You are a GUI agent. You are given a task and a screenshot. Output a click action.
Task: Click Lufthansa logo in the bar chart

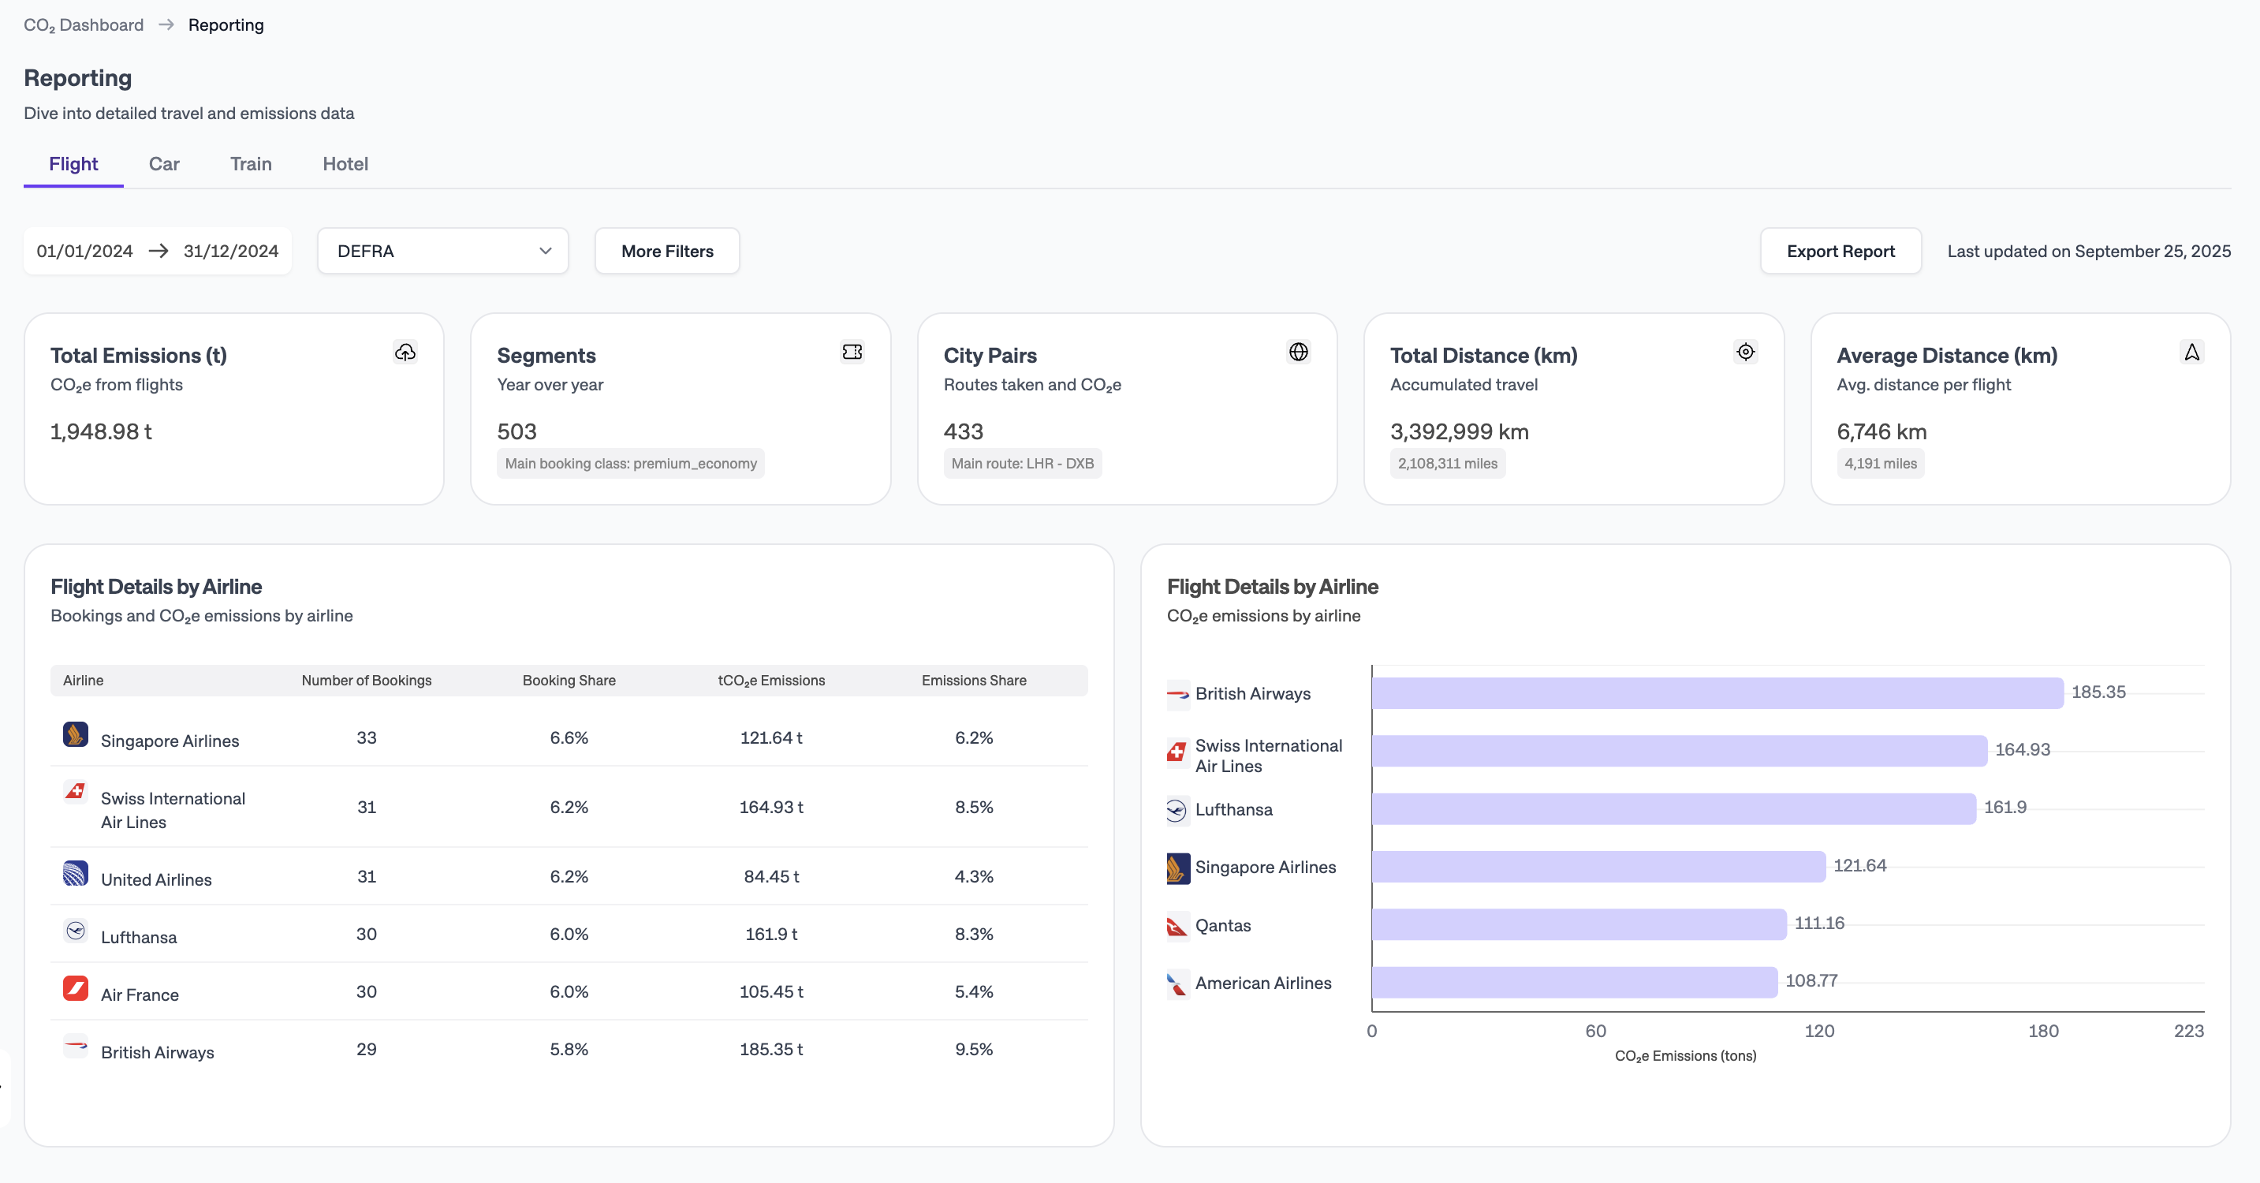1177,810
